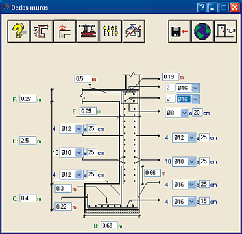Select the B width field 0.65

109,226
